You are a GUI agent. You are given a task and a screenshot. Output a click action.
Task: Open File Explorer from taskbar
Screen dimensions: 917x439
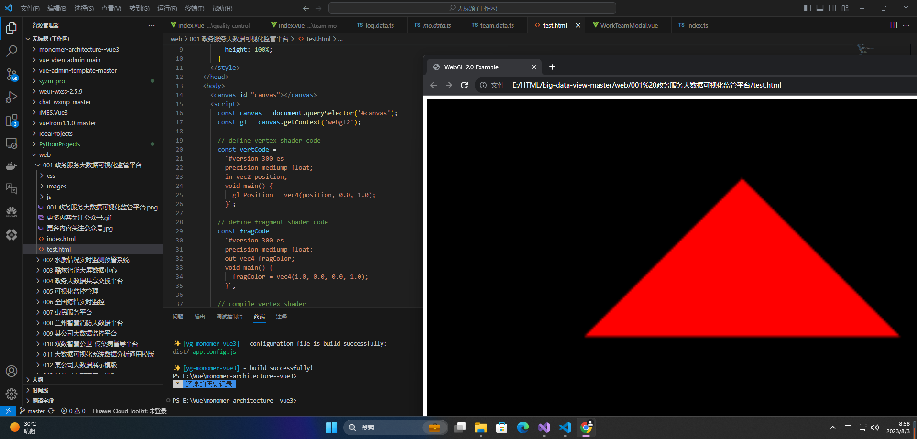point(480,428)
